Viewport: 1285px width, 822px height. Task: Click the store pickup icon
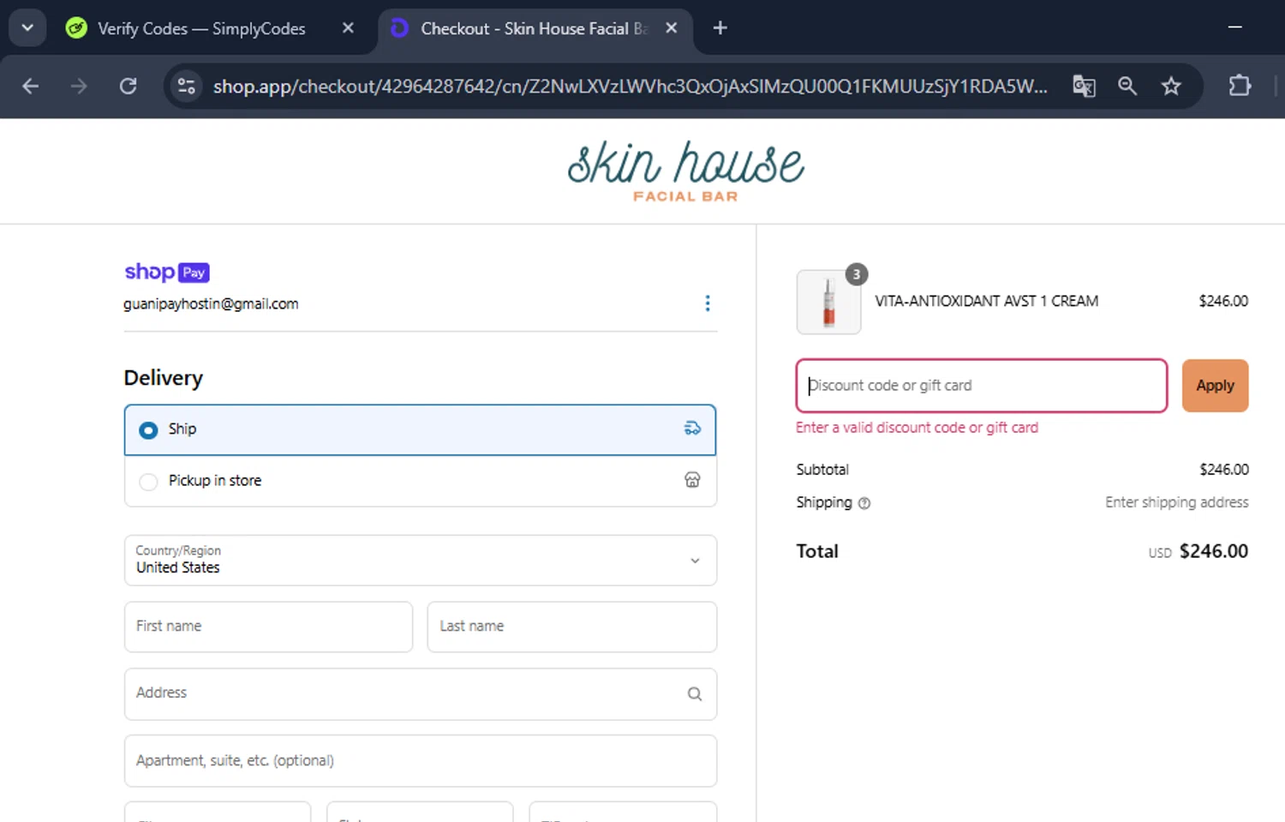click(x=692, y=480)
